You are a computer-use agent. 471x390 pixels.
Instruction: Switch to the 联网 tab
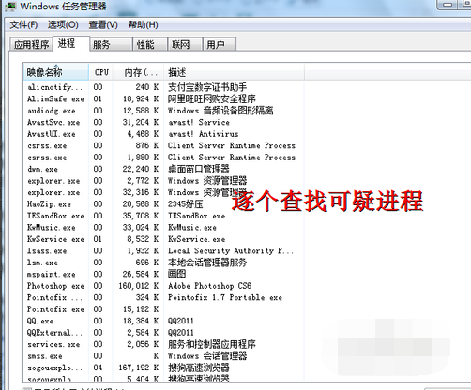tap(185, 44)
